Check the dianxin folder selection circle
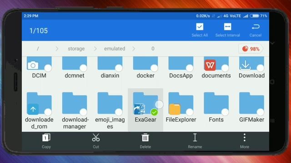Viewport: 291px width, 163px height. [x=119, y=68]
